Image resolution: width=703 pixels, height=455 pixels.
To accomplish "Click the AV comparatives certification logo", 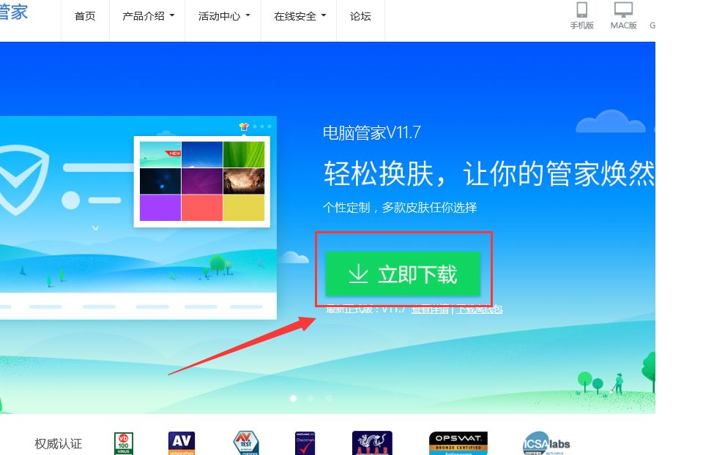I will click(182, 443).
